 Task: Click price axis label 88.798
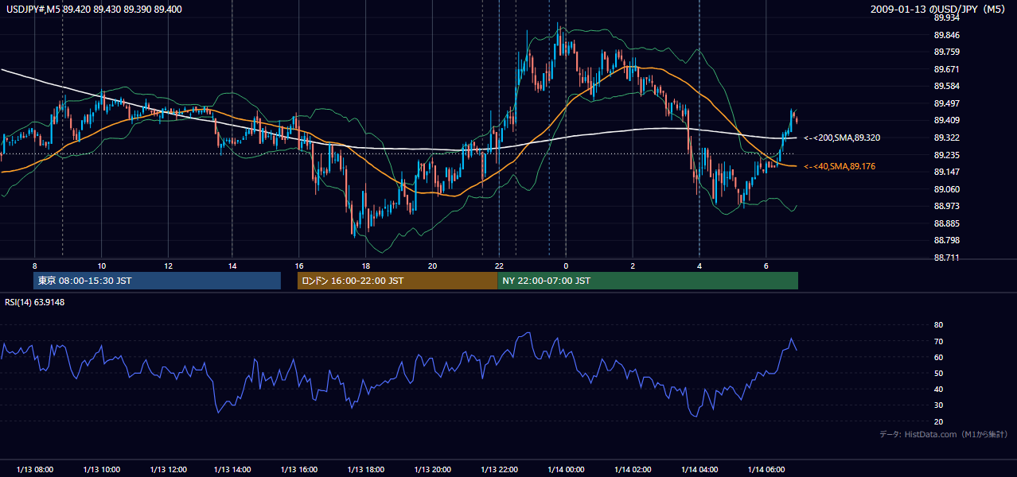tap(946, 240)
